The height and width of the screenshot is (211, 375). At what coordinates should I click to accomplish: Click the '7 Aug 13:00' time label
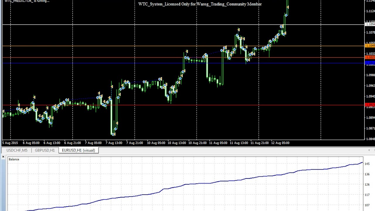click(114, 143)
